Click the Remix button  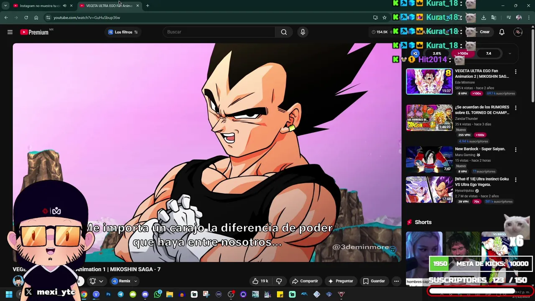tap(121, 281)
